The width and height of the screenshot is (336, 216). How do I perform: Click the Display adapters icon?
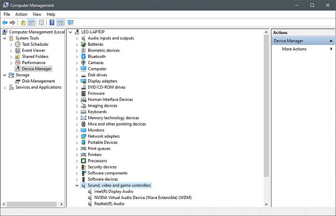click(x=83, y=81)
